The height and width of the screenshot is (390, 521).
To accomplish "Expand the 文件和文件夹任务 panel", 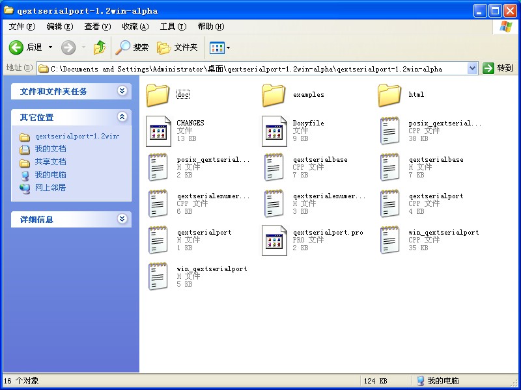I will 122,90.
